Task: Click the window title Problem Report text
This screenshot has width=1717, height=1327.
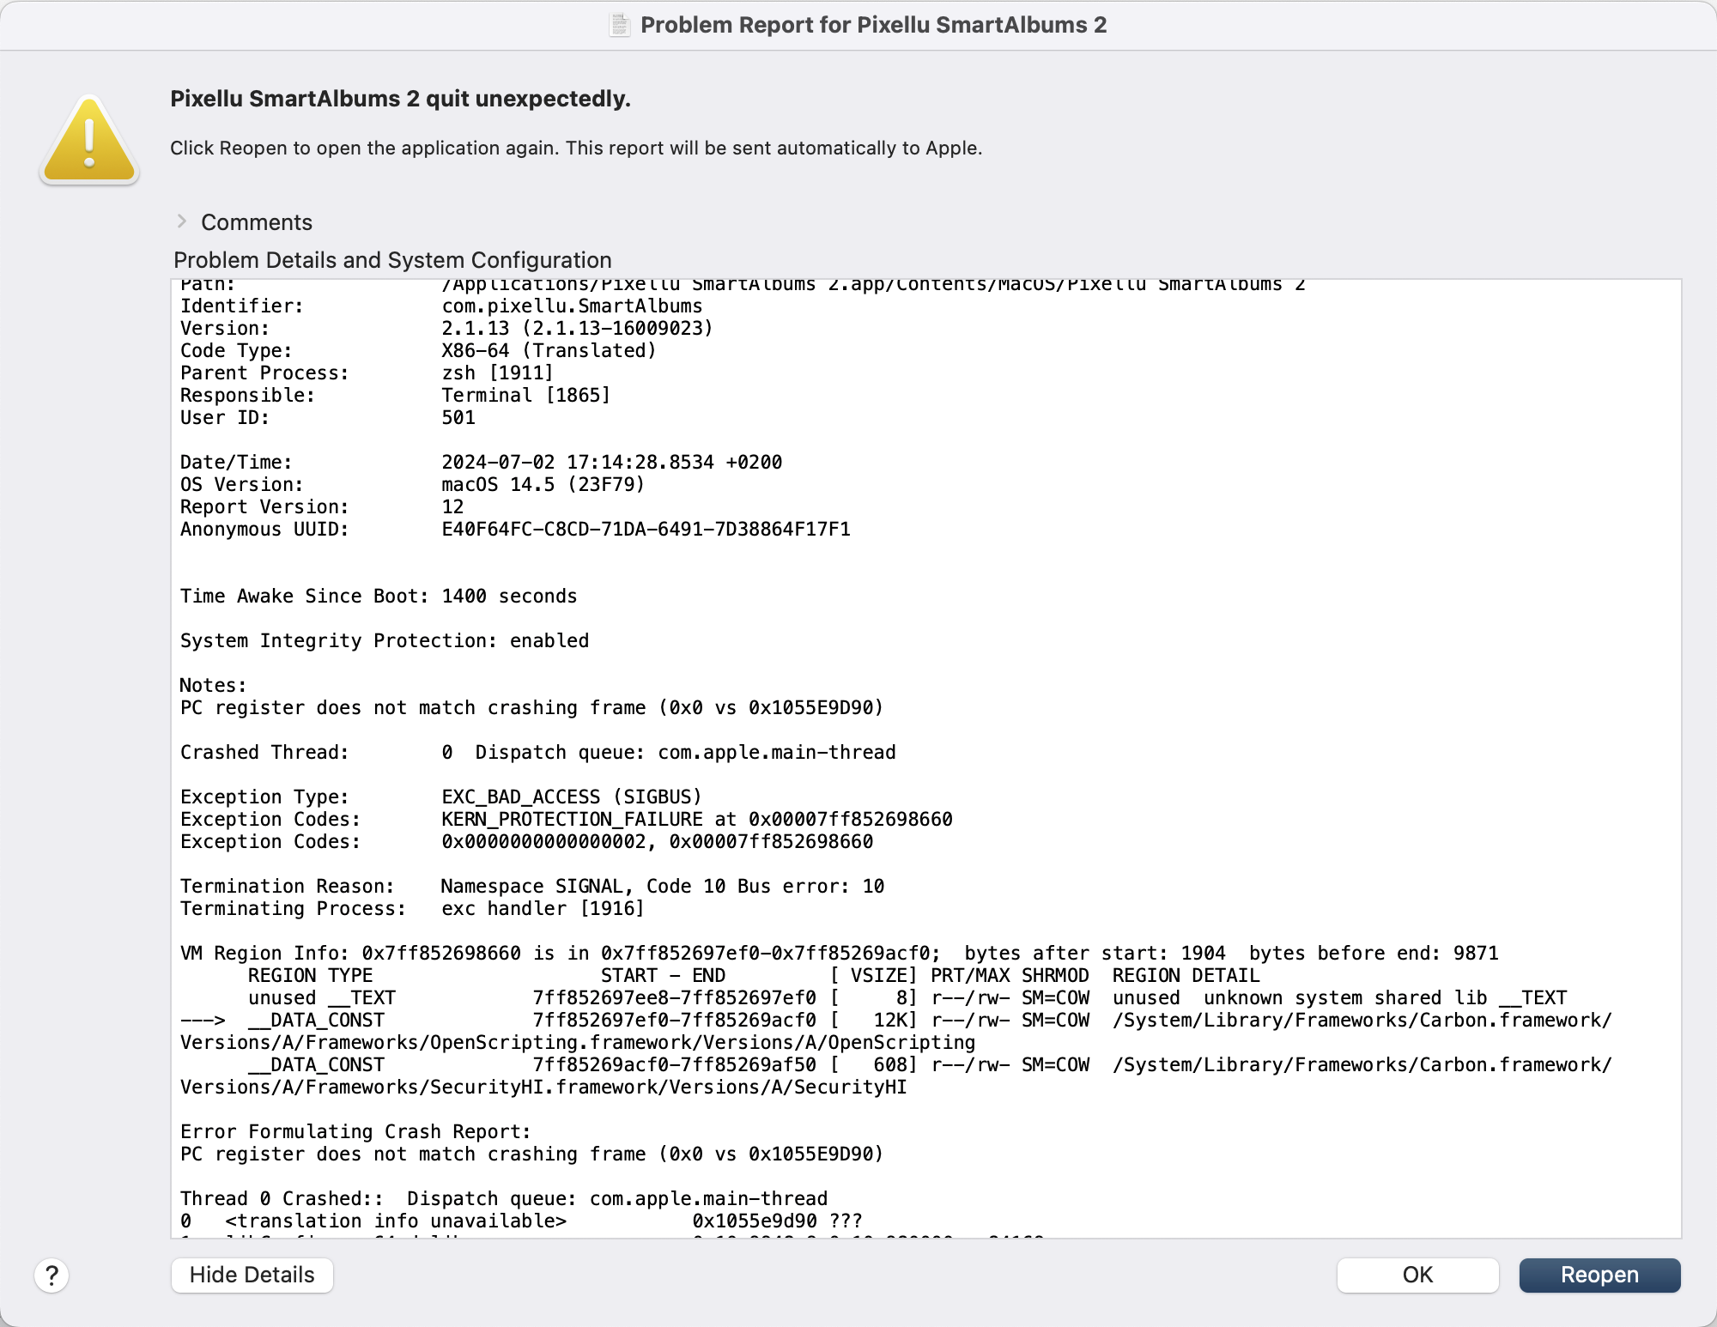Action: tap(873, 25)
